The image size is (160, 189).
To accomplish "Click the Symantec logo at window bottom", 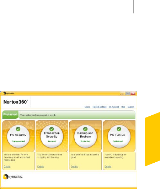I will [13, 177].
